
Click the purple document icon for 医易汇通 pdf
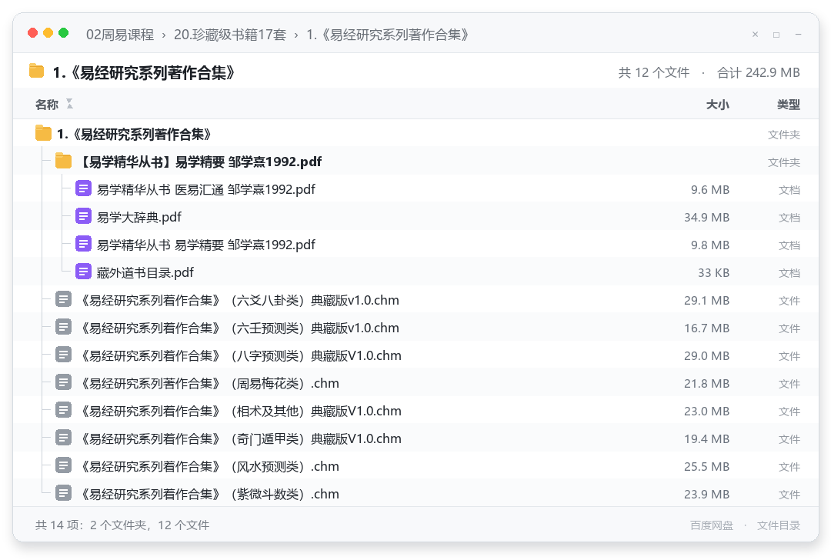coord(83,188)
